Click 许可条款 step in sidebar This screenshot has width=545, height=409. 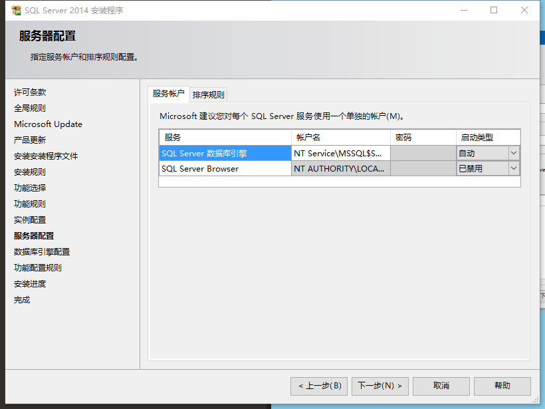click(30, 92)
